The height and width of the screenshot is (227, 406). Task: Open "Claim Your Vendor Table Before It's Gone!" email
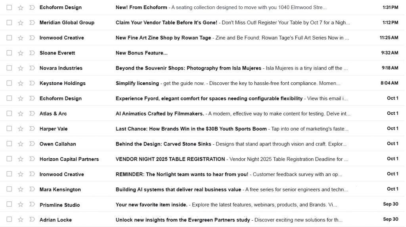click(x=167, y=23)
